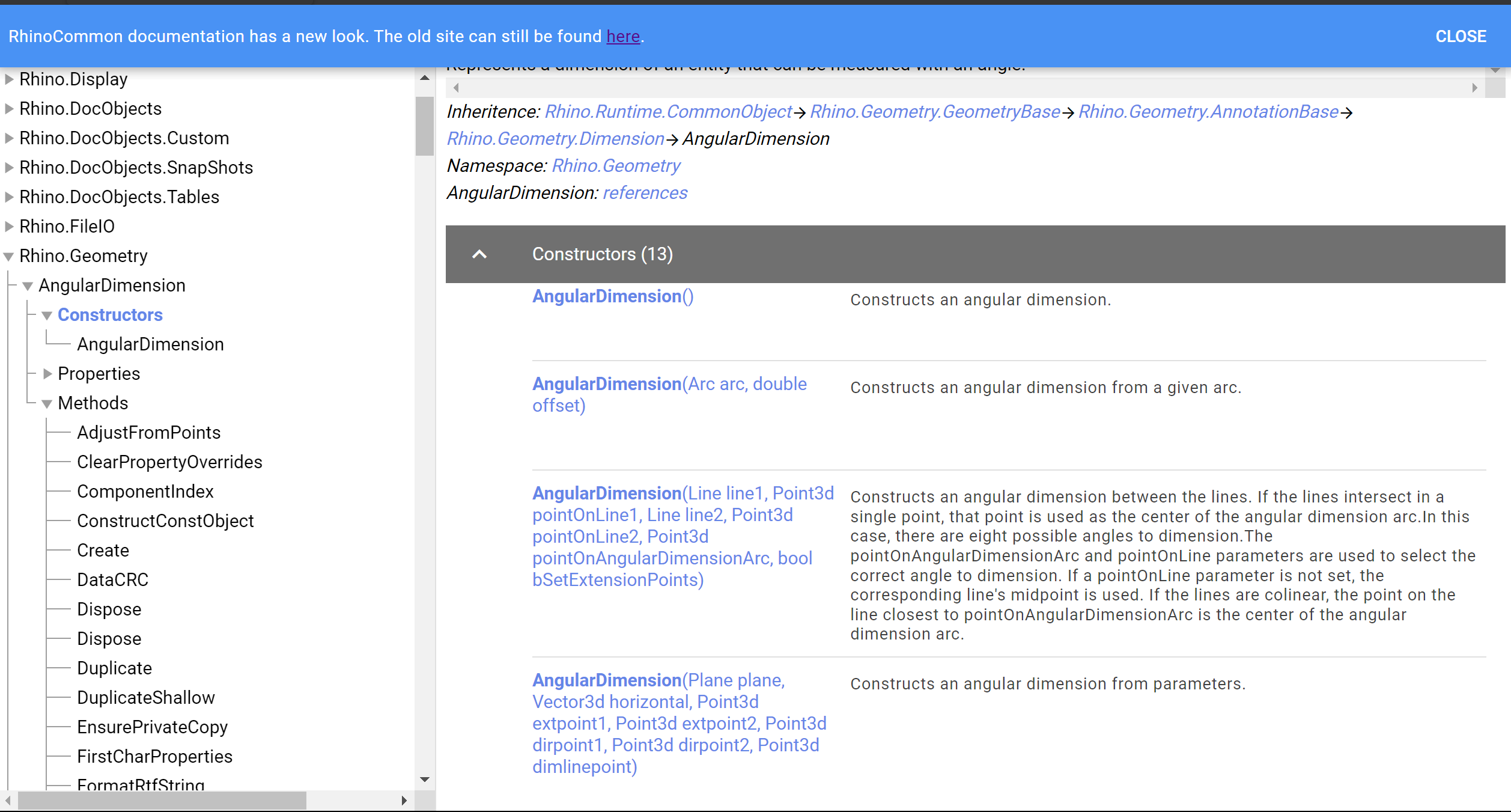
Task: Open AngularDimension(Plane plane...) constructor
Action: click(679, 724)
